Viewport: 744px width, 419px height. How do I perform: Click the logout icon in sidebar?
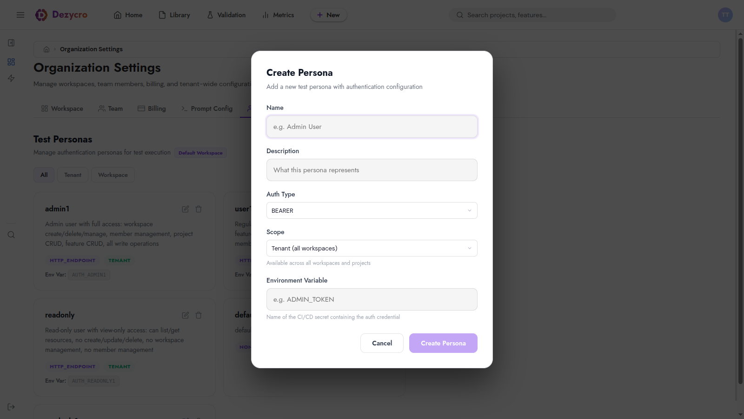tap(11, 407)
